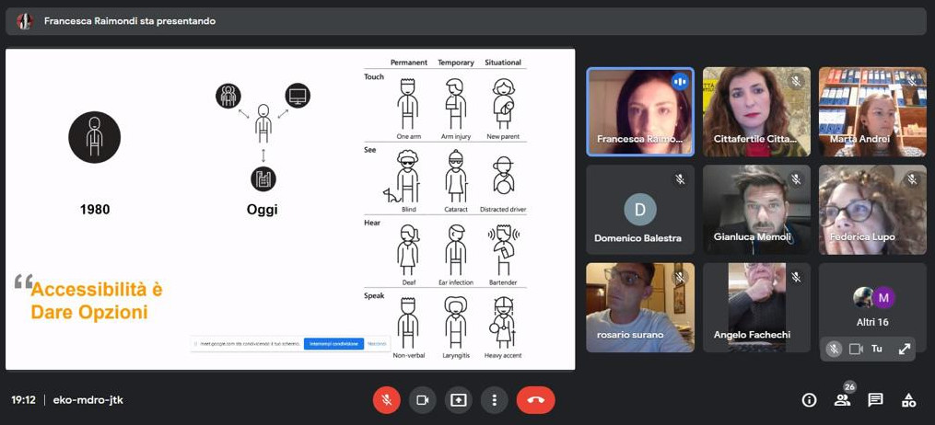Select Gianluca Memoli's video tile

click(755, 210)
